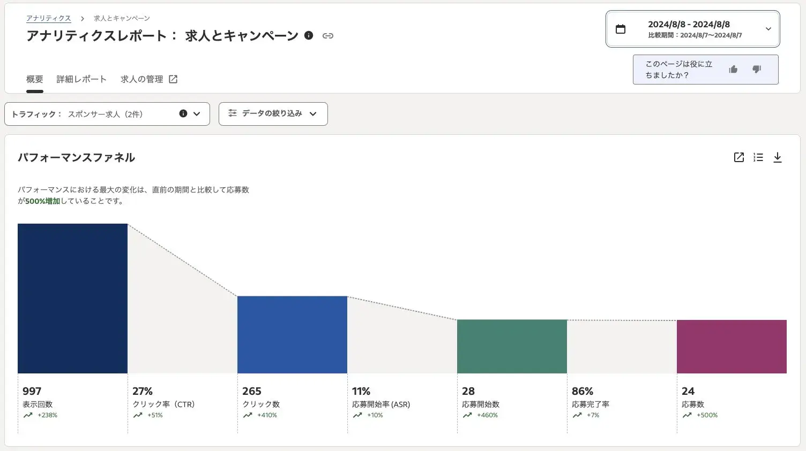
Task: Click the copy link icon near title
Action: pos(328,36)
